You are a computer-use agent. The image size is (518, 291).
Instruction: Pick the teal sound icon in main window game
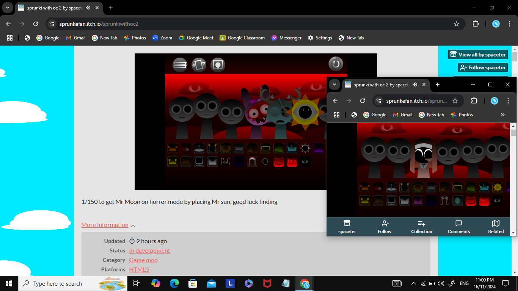point(292,148)
